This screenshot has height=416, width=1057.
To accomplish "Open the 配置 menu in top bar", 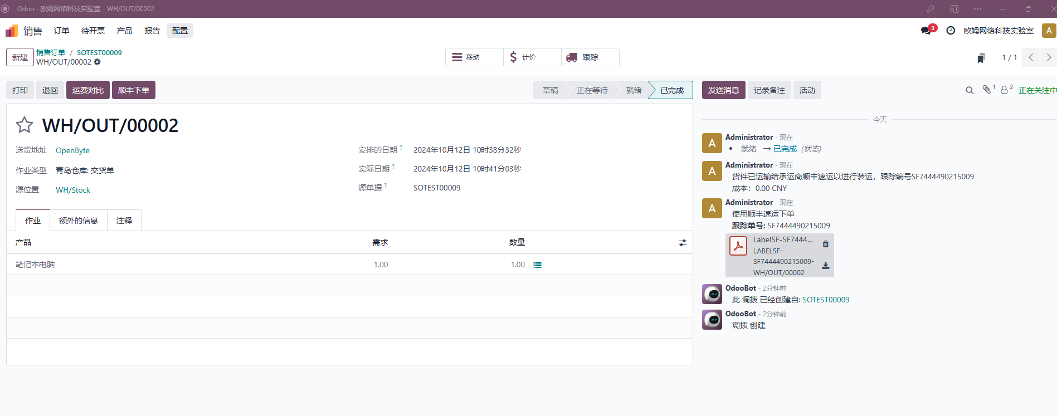I will click(180, 31).
